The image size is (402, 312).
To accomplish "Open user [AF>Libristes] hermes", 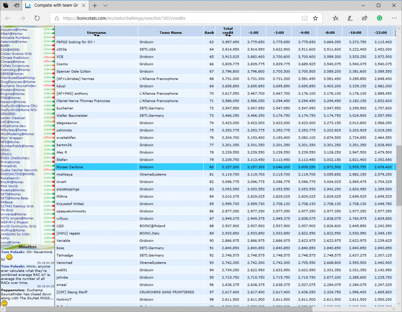I will 75,79.
